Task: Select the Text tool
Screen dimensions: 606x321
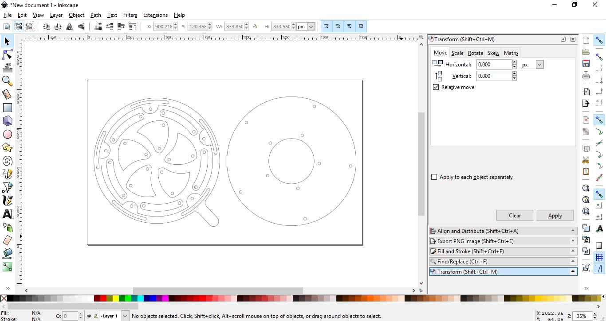Action: (7, 214)
